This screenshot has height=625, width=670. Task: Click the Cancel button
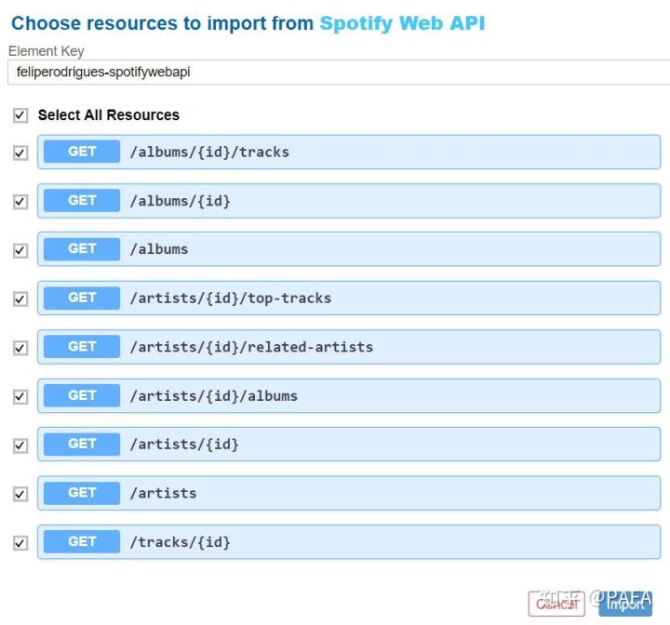pyautogui.click(x=556, y=604)
